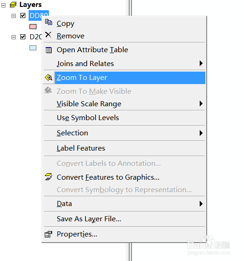244x261 pixels.
Task: Toggle the D20 layer visibility checkbox
Action: coord(23,36)
